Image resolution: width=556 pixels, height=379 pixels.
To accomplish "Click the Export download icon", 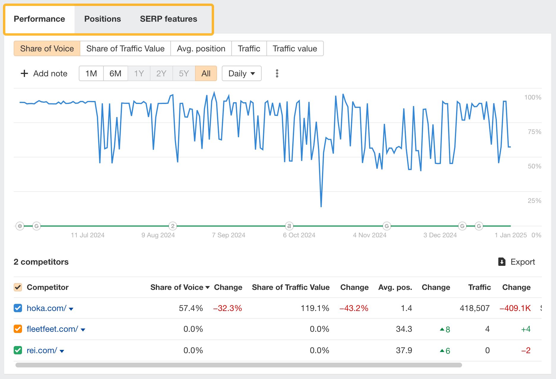I will [502, 262].
